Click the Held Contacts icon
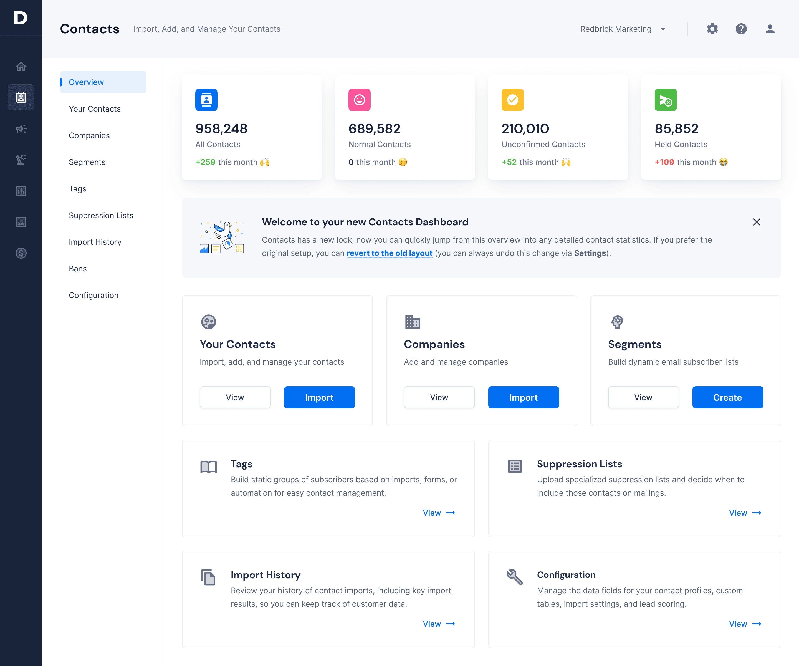This screenshot has height=666, width=799. [666, 100]
